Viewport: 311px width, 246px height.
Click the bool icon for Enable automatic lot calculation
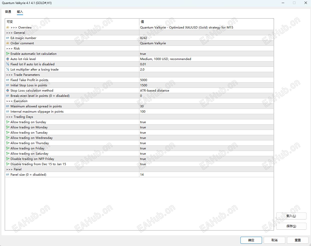pyautogui.click(x=8, y=54)
